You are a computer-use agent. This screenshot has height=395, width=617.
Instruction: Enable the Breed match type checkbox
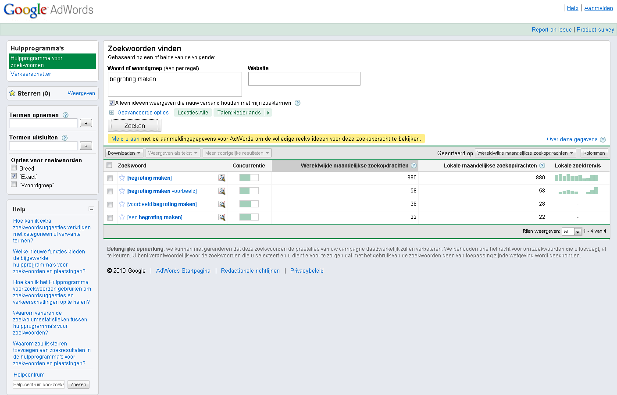(14, 168)
